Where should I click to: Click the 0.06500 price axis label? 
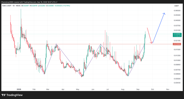[177, 11]
